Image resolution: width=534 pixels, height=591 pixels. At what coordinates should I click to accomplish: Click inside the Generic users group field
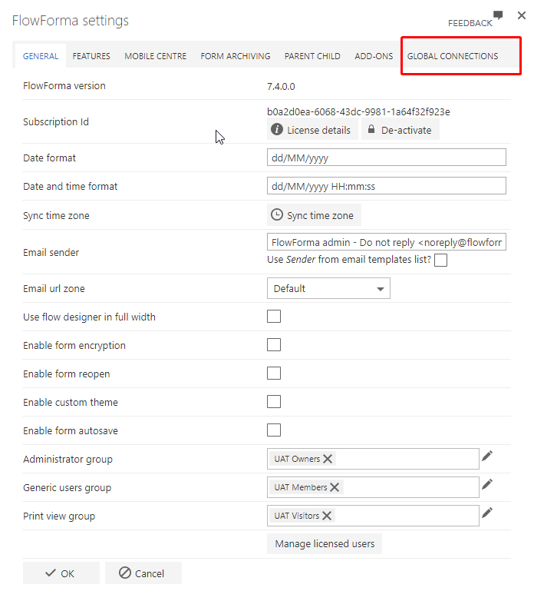point(373,487)
